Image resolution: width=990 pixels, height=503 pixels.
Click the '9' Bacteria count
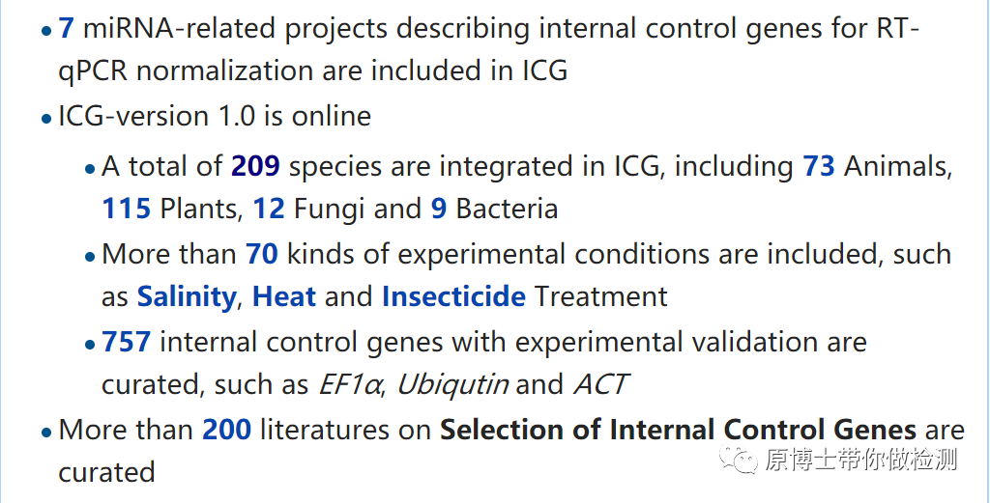point(439,209)
